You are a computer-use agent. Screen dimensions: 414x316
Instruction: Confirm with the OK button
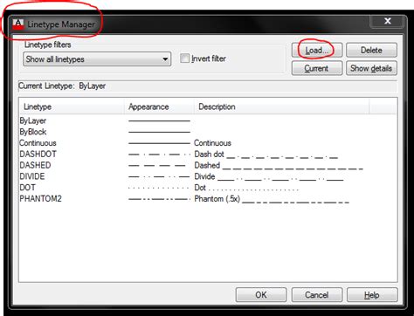pos(261,295)
